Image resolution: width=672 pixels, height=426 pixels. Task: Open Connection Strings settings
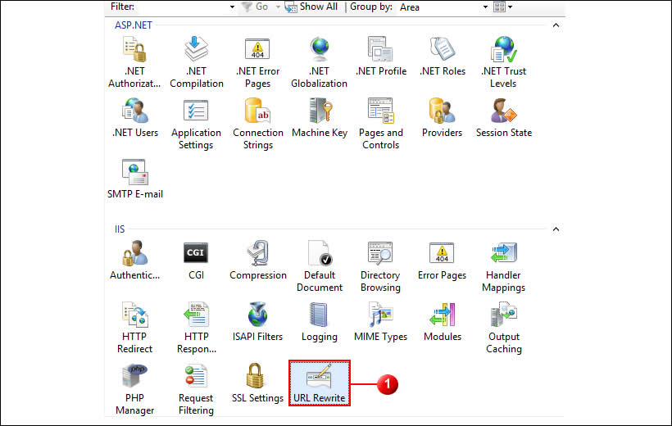257,123
